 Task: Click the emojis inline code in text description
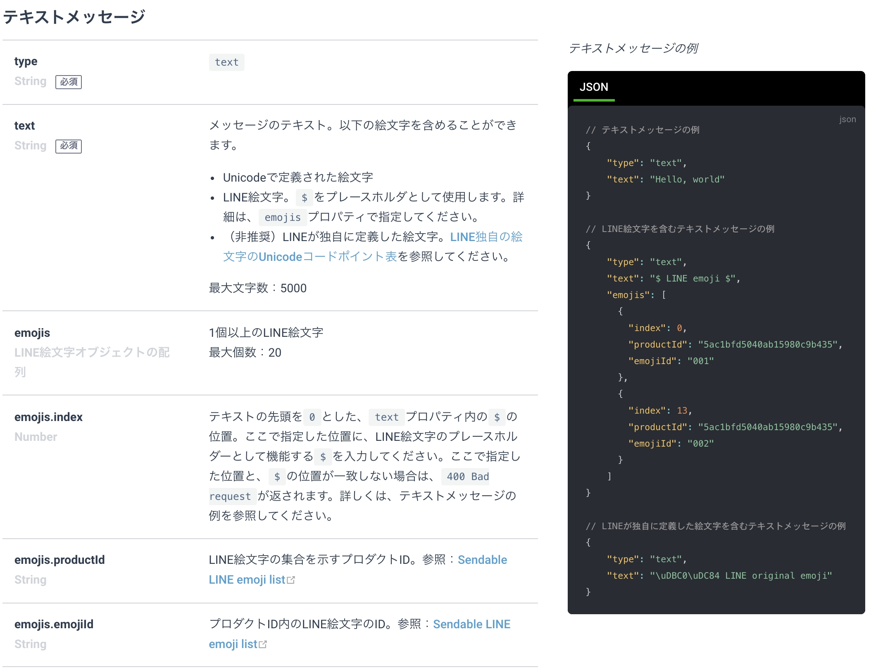point(283,218)
